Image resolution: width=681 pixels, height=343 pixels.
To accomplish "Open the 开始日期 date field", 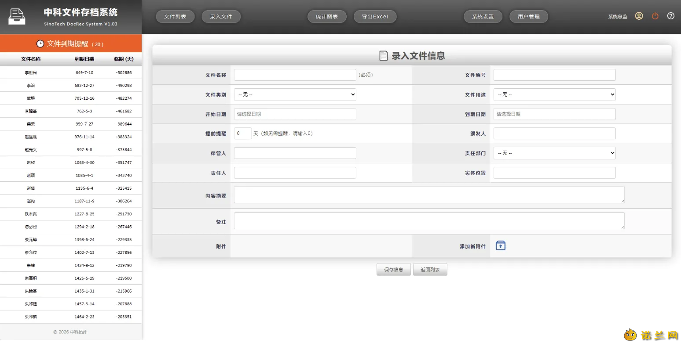I will click(x=295, y=114).
